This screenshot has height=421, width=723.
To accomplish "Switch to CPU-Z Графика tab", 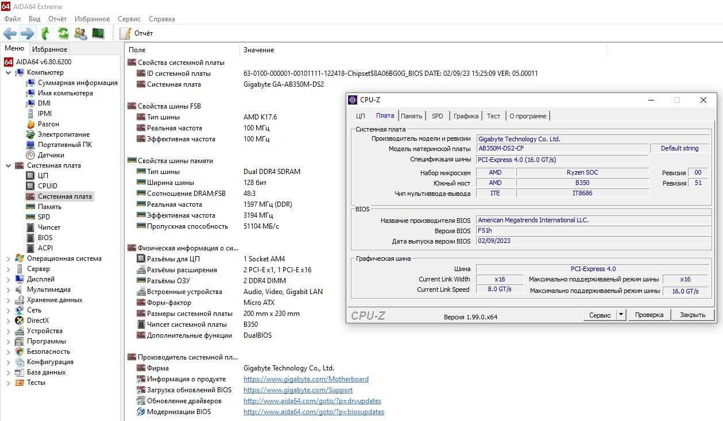I will tap(466, 116).
